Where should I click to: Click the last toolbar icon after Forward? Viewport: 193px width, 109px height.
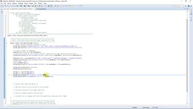point(81,6)
